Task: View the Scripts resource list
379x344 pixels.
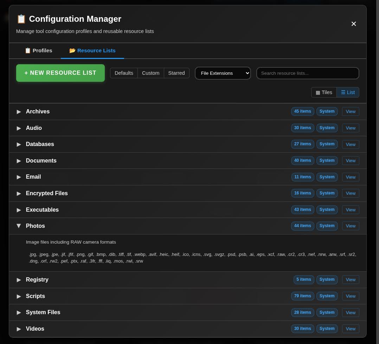Action: pyautogui.click(x=351, y=296)
